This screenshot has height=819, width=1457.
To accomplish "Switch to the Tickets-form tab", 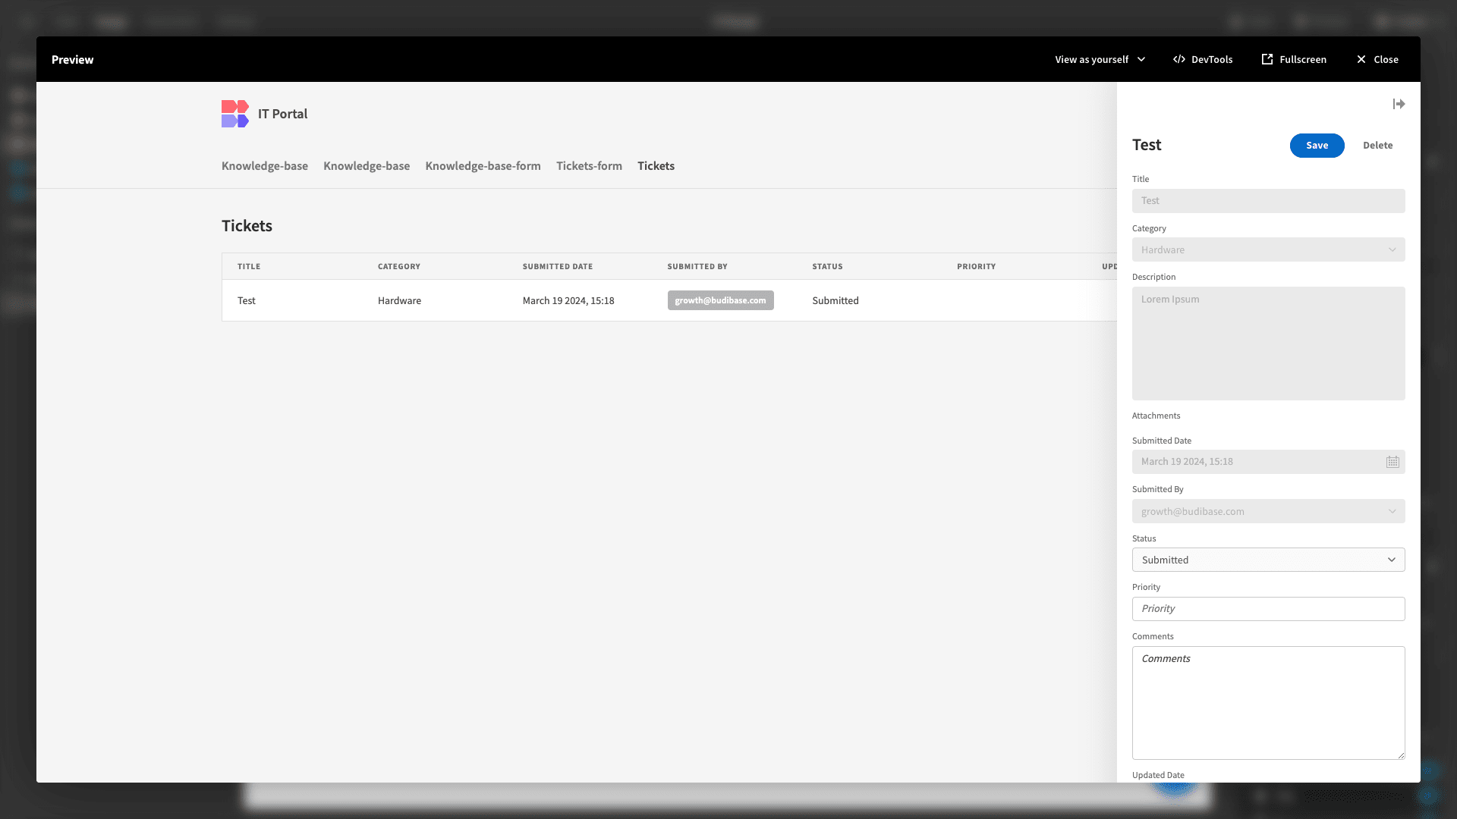I will pos(589,166).
